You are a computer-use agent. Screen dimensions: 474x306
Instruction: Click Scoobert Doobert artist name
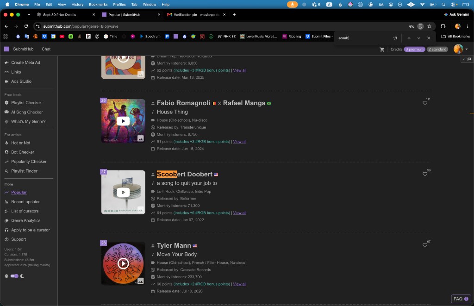184,174
